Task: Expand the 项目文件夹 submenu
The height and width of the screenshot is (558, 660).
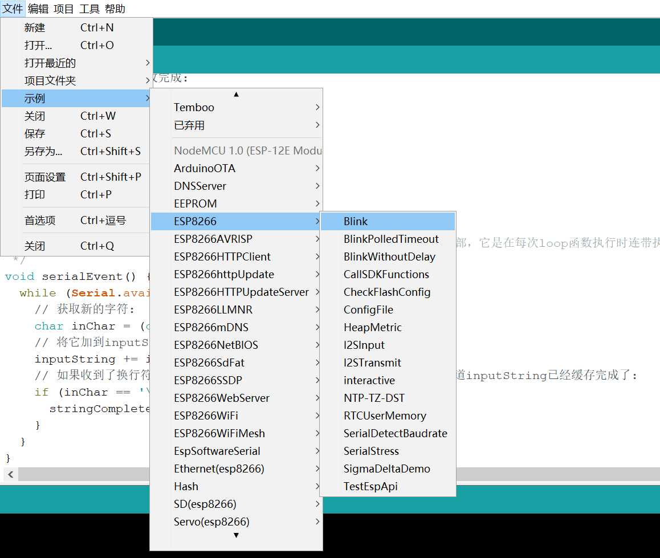Action: [76, 81]
